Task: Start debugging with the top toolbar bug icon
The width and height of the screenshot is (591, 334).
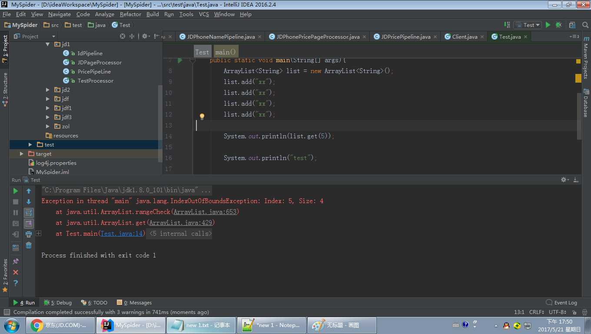Action: point(558,25)
